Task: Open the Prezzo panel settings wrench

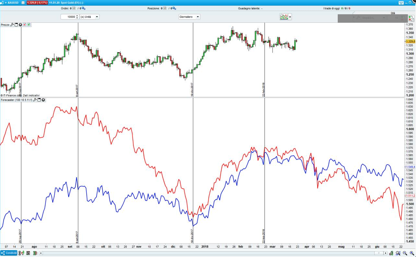Action: 12,25
